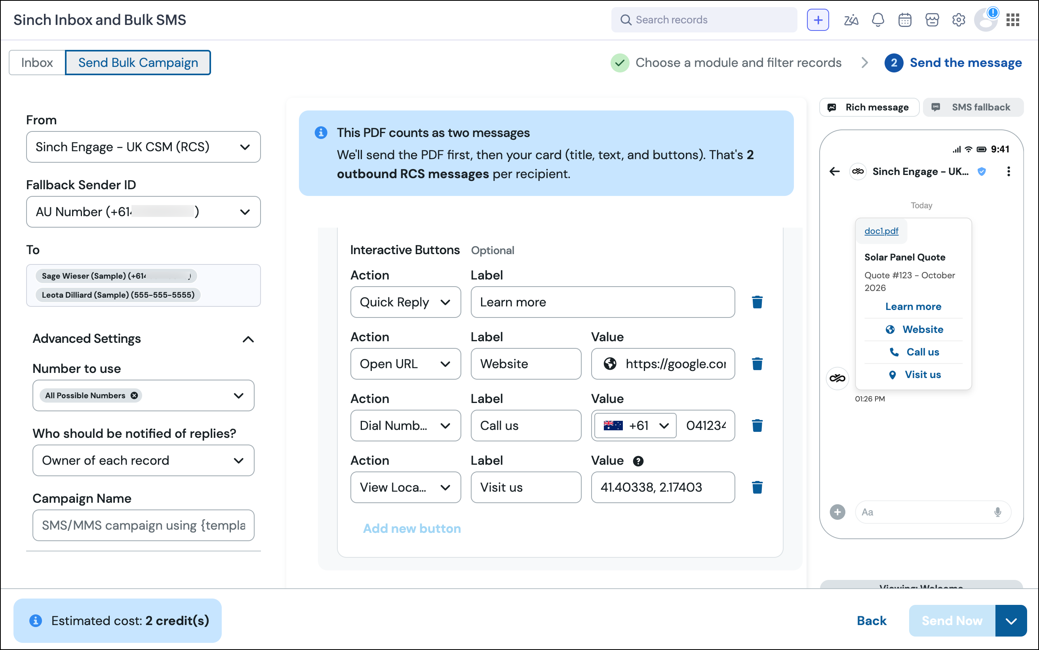This screenshot has height=650, width=1039.
Task: Open the apps grid icon
Action: pyautogui.click(x=1013, y=20)
